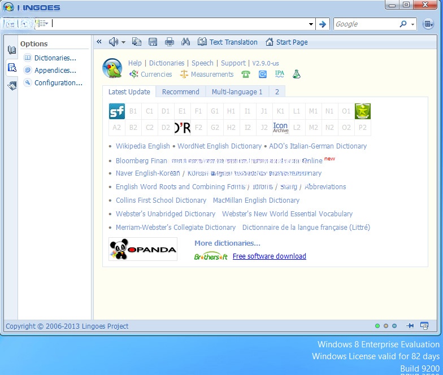This screenshot has height=375, width=443.
Task: Open Collins First School Dictionary
Action: [x=161, y=200]
